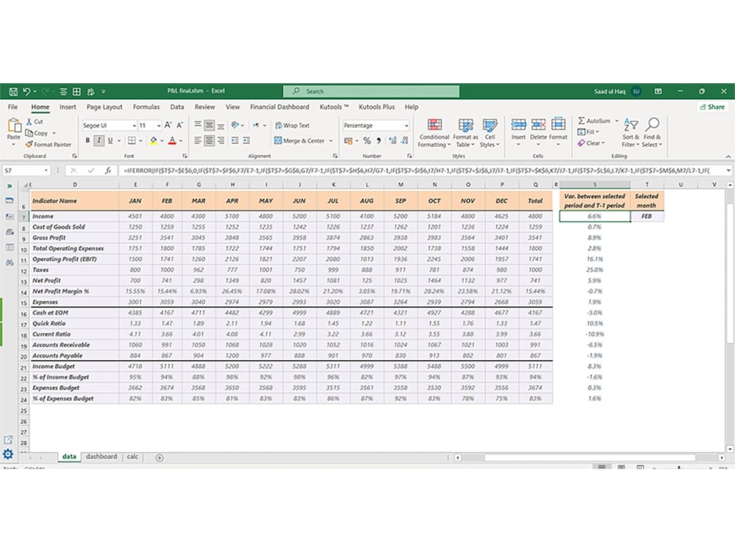
Task: Click the AutoSum icon
Action: (580, 122)
